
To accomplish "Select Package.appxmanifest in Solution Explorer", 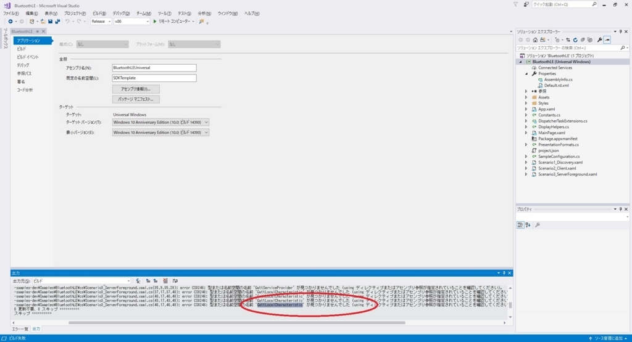I will point(557,139).
